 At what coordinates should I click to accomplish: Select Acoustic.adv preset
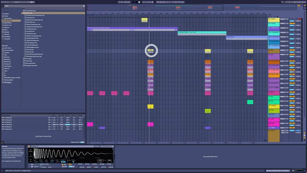[x=31, y=18]
